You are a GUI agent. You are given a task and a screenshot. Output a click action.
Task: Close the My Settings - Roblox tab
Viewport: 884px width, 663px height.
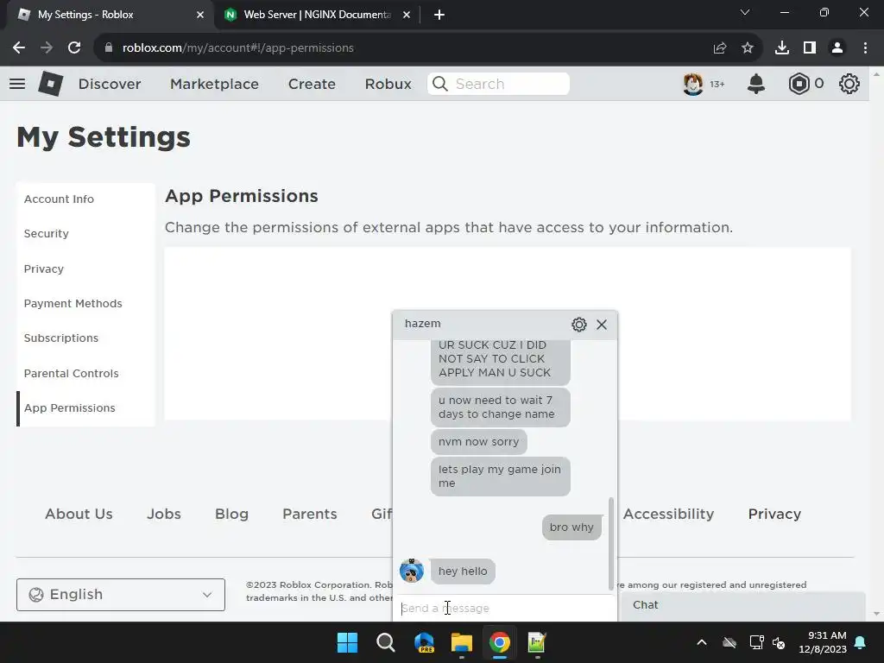[x=200, y=15]
